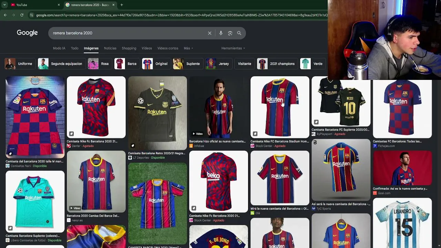The width and height of the screenshot is (441, 248).
Task: Open the teal Barcelona away jersey thumbnail
Action: point(35,202)
